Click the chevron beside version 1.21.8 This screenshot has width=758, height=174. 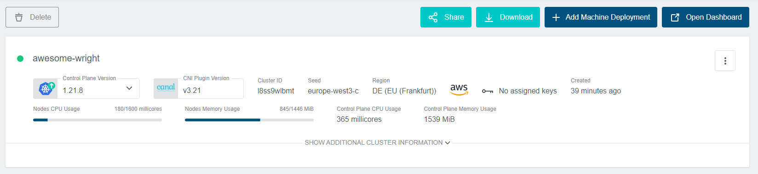tap(129, 88)
